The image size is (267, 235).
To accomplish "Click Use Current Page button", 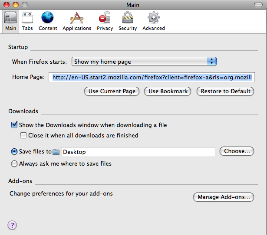I will [x=112, y=91].
